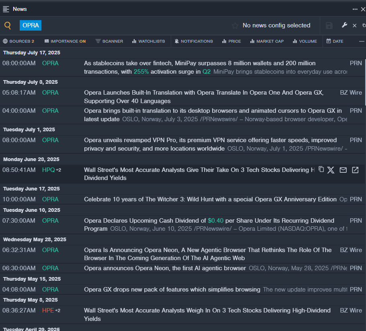The height and width of the screenshot is (331, 366).
Task: Open the No news config selected dropdown
Action: (276, 25)
